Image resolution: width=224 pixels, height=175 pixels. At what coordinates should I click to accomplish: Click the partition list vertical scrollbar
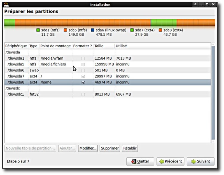(x=213, y=93)
